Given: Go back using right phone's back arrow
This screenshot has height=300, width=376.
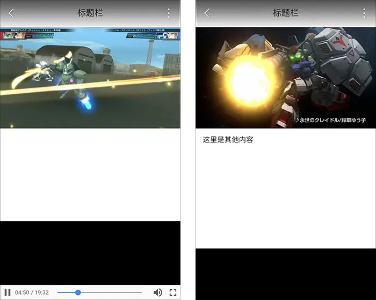Looking at the screenshot, I should coord(207,13).
